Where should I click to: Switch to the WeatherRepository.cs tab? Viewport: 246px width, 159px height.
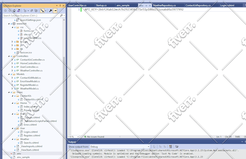pos(164,5)
